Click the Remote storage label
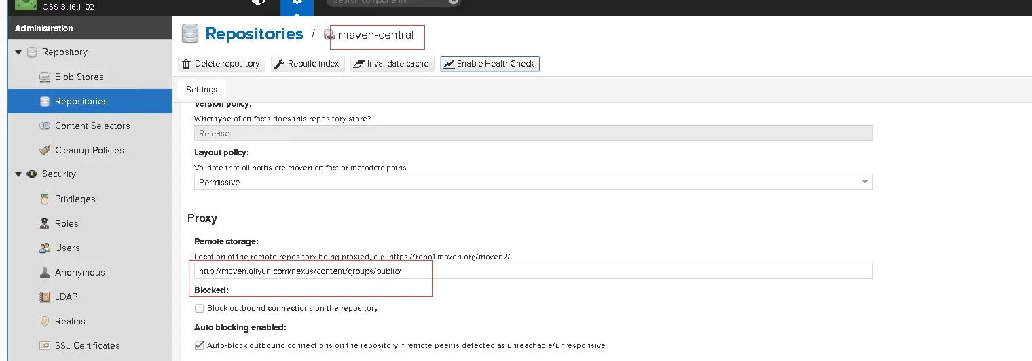The width and height of the screenshot is (1032, 361). (227, 242)
